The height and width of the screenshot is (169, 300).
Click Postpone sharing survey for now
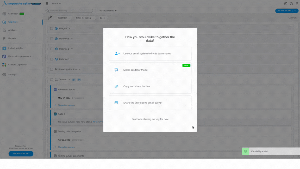pos(150,119)
